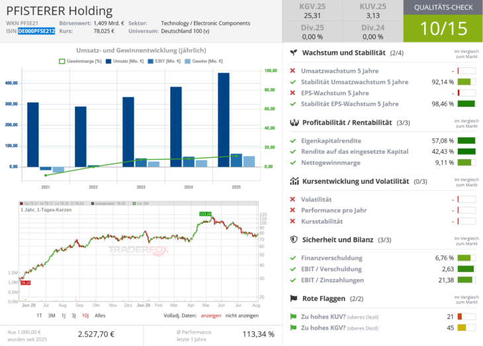The height and width of the screenshot is (346, 483).
Task: Click the red X beside Performance pro Jahr
Action: (292, 210)
